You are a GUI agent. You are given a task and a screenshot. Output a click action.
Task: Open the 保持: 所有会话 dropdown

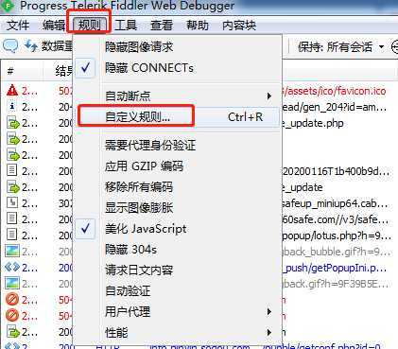pyautogui.click(x=341, y=47)
